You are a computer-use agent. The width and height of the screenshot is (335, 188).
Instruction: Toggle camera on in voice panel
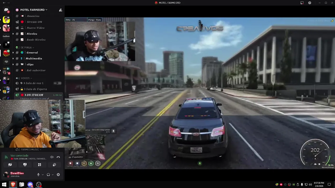(10, 165)
